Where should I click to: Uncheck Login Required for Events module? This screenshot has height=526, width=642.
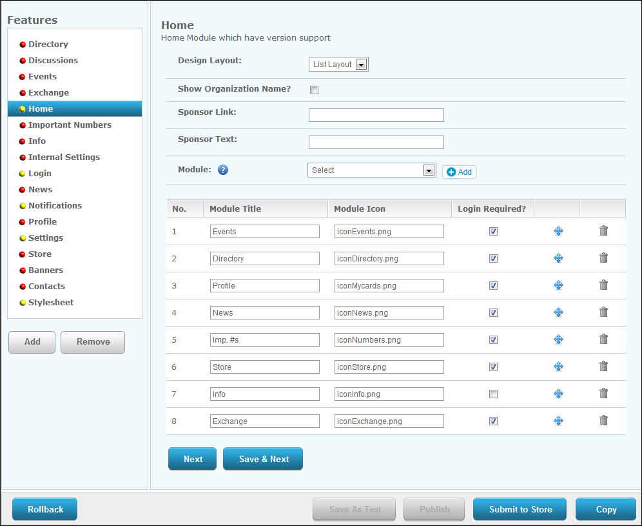pos(493,231)
